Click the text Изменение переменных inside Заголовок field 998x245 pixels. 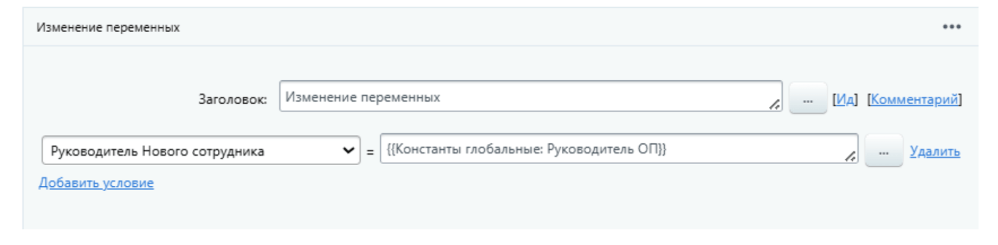(362, 97)
